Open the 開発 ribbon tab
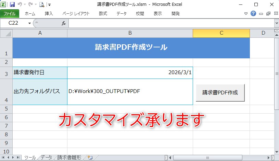The width and height of the screenshot is (279, 161). pyautogui.click(x=176, y=14)
